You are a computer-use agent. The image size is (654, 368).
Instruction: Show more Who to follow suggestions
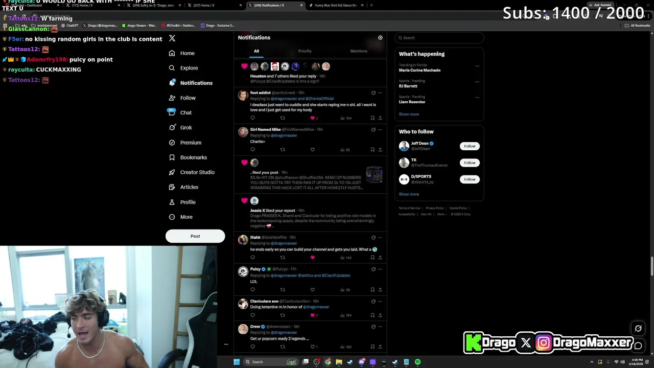coord(409,194)
